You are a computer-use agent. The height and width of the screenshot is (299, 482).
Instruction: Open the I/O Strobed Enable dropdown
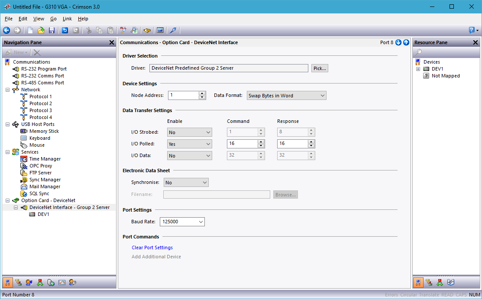coord(190,132)
